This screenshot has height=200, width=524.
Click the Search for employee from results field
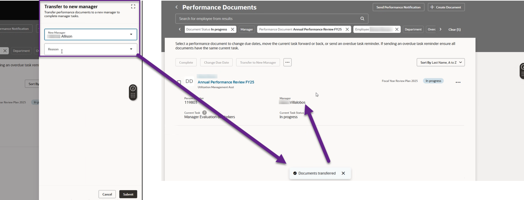(x=272, y=18)
